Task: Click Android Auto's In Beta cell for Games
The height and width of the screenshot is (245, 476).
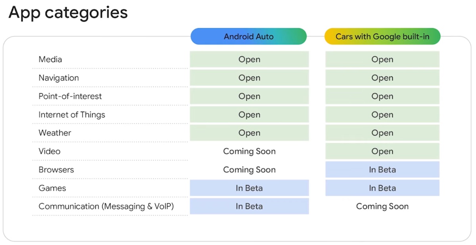Action: click(249, 188)
